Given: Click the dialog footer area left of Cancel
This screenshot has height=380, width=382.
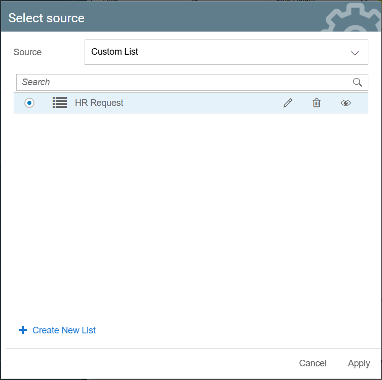Looking at the screenshot, I should pos(152,363).
